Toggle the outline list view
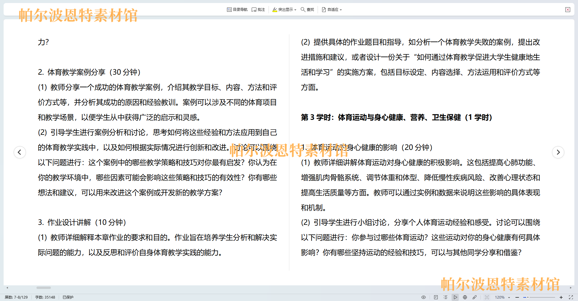 445,297
